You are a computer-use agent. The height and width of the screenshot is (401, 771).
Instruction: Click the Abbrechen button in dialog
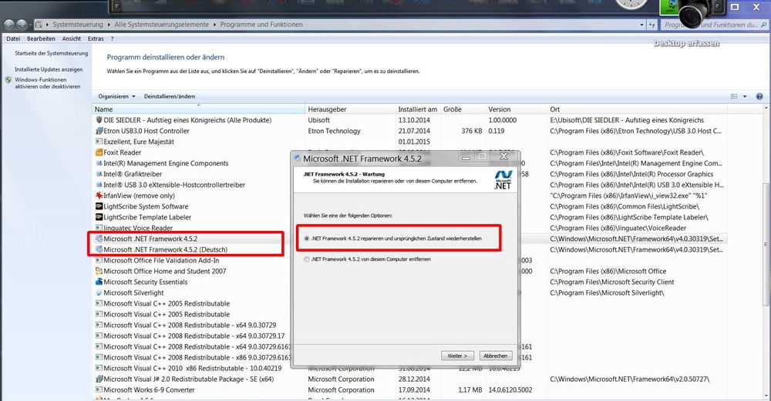point(495,356)
